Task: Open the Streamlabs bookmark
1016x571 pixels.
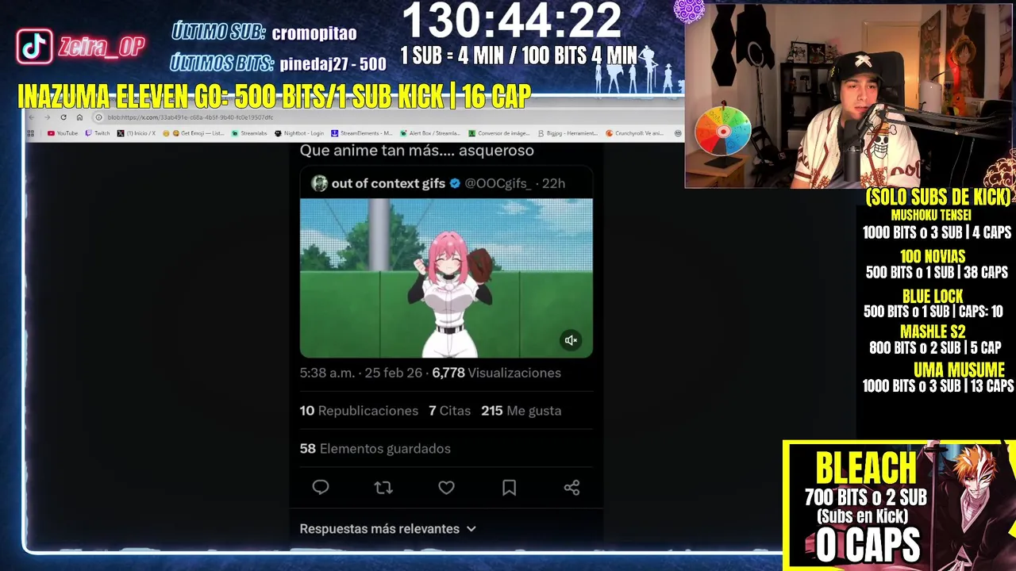Action: [249, 133]
